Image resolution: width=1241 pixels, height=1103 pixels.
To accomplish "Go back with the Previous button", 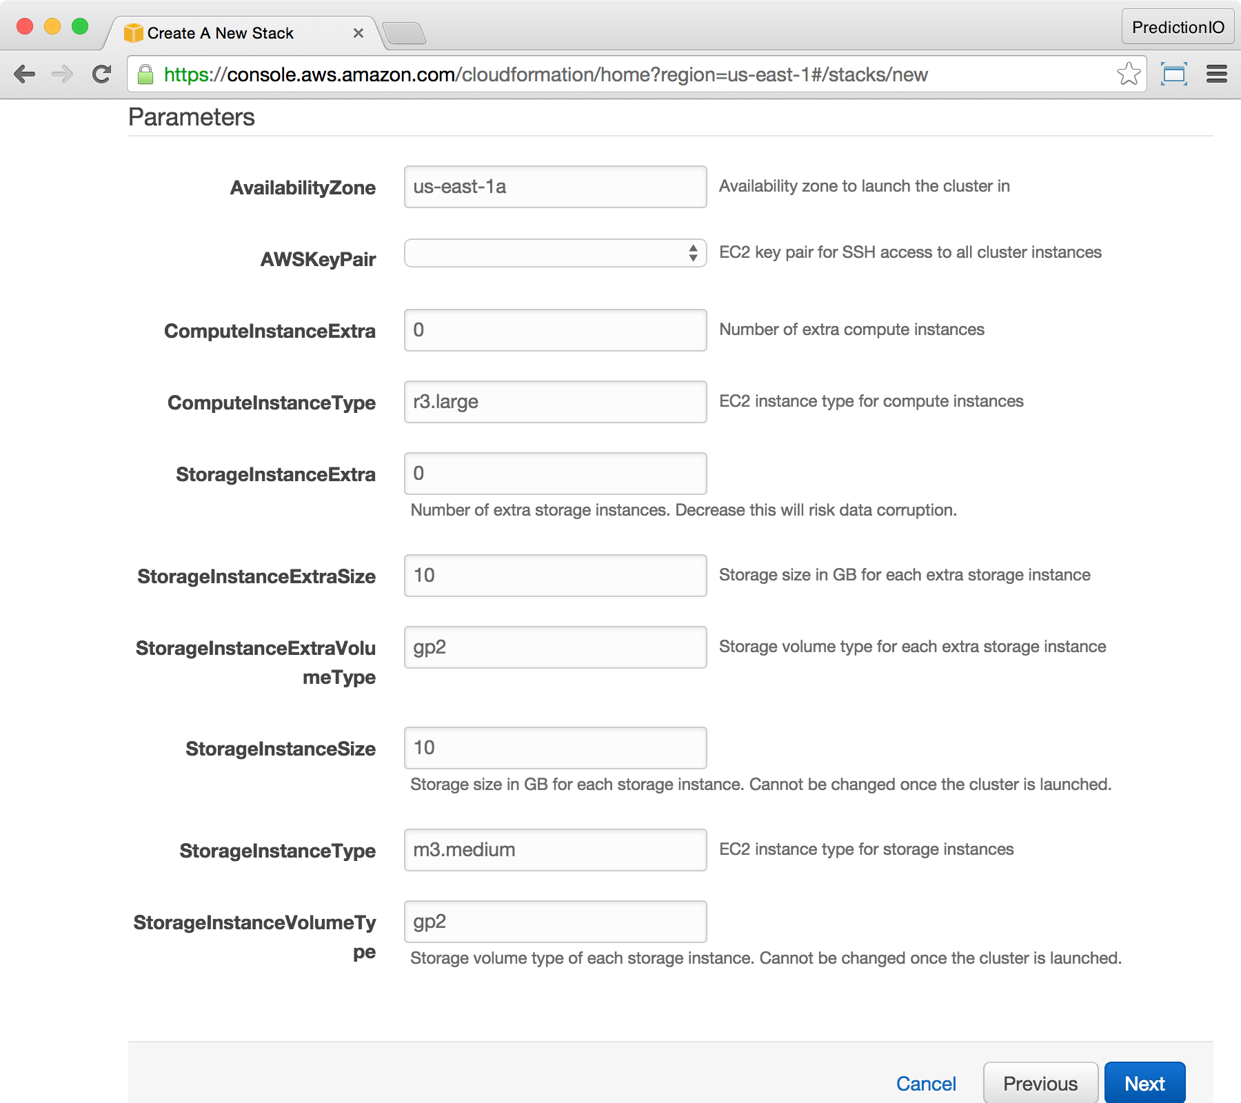I will point(1040,1083).
